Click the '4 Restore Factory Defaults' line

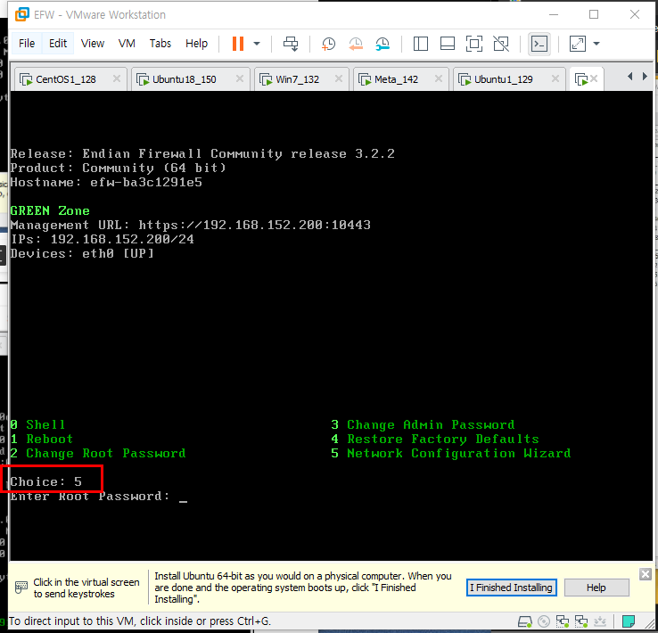pyautogui.click(x=435, y=440)
